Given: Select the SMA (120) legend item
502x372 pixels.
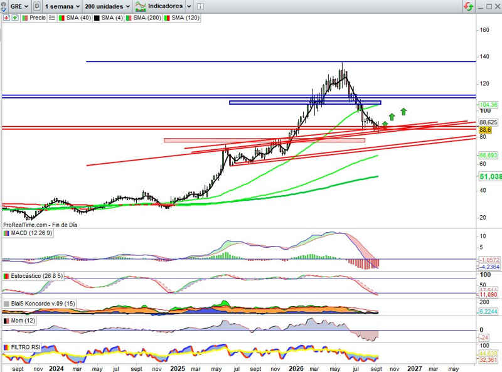Looking at the screenshot, I should pos(182,18).
